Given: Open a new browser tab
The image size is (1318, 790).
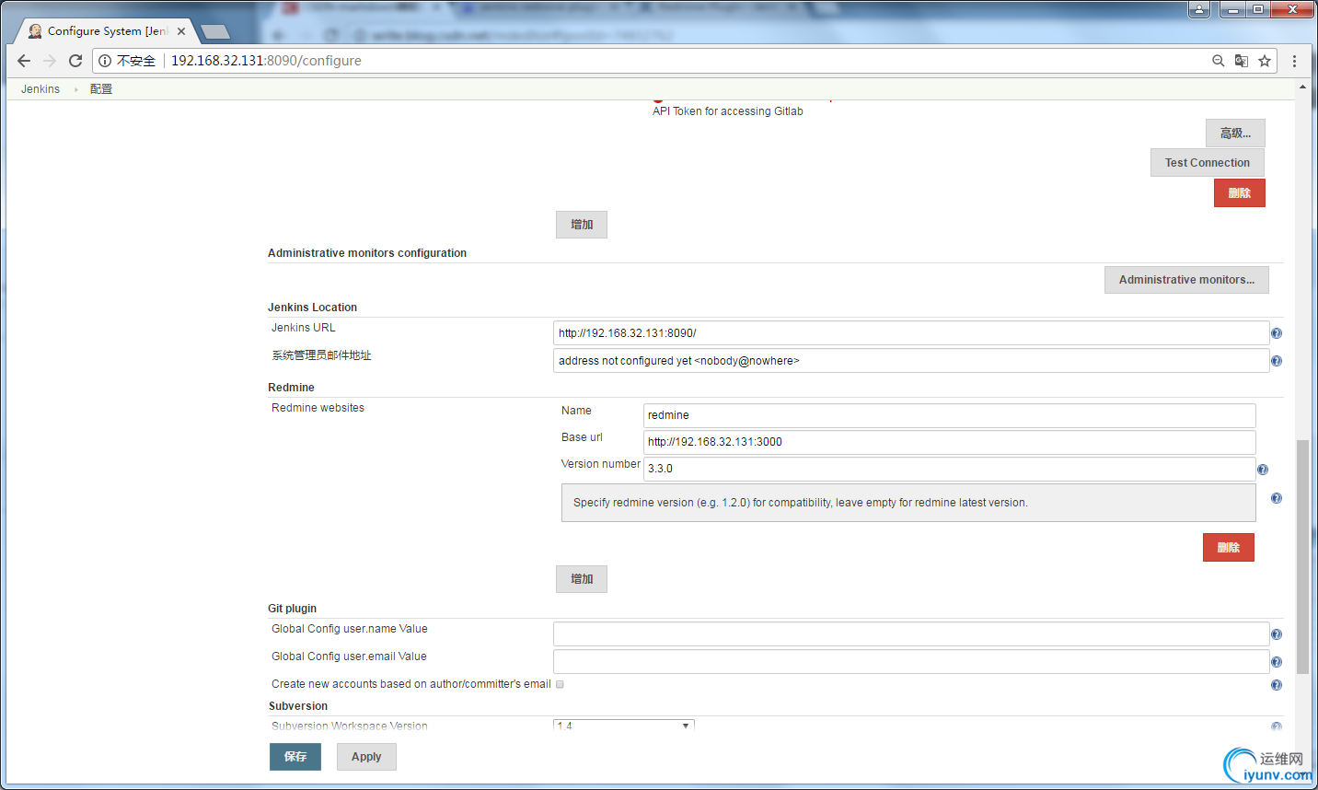Looking at the screenshot, I should pos(214,32).
